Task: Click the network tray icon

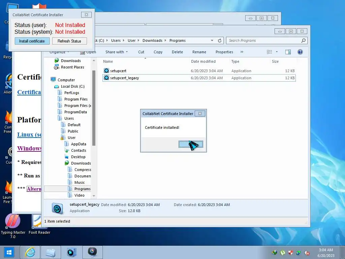Action: [x=299, y=253]
